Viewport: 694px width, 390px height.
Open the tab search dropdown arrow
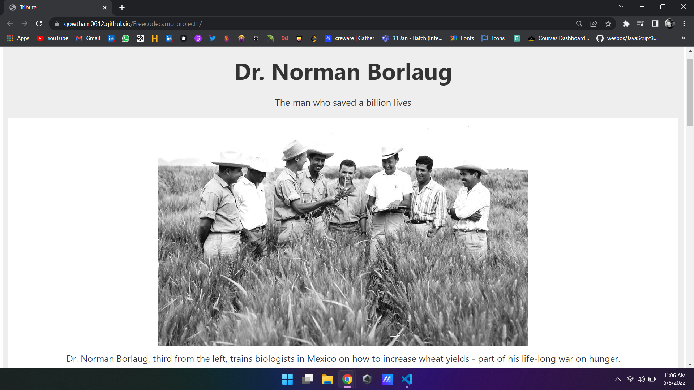[x=621, y=7]
